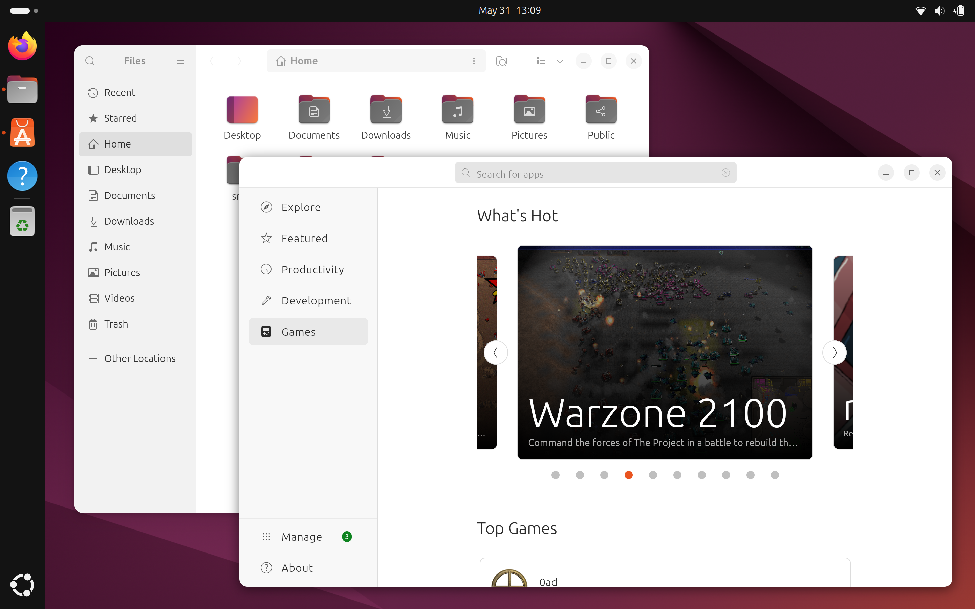Open the Desktop folder icon in the Files grid
Screen dimensions: 975x609
(242, 109)
